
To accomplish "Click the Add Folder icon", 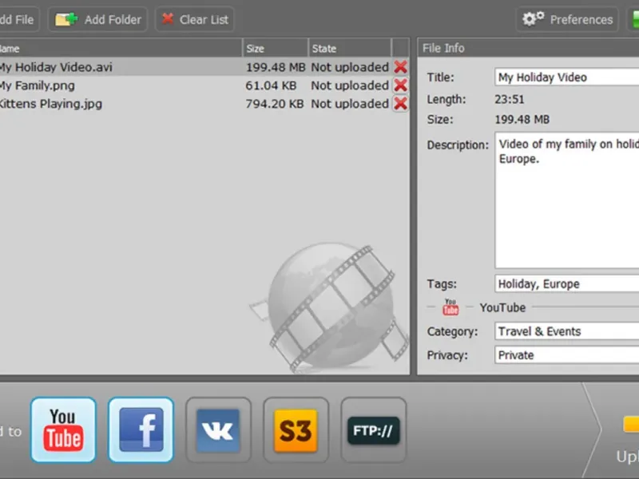I will (x=66, y=19).
